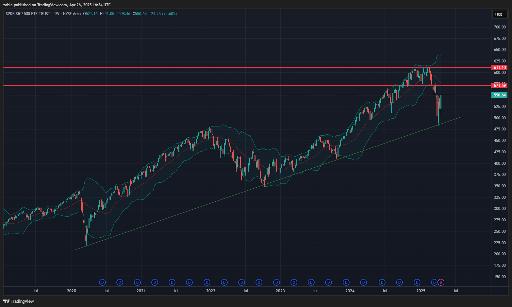Click the 700.00 label on the price axis

point(500,27)
